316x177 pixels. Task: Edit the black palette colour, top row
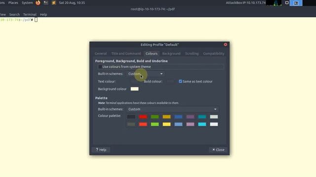point(131,117)
